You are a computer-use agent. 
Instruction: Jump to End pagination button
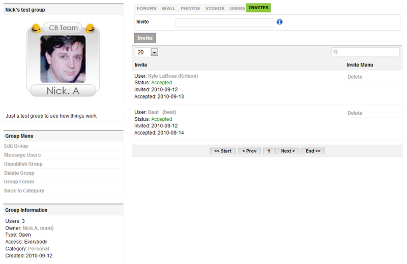(x=313, y=151)
